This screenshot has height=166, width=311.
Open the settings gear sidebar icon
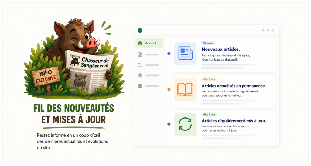(x=140, y=86)
